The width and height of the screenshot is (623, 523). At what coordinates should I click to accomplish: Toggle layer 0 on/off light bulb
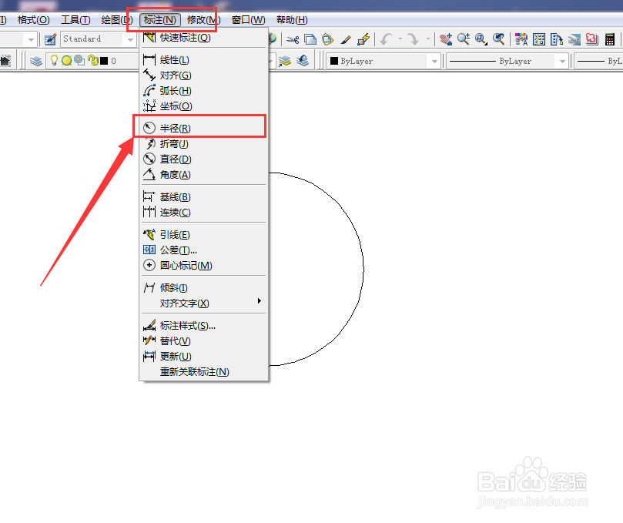54,60
